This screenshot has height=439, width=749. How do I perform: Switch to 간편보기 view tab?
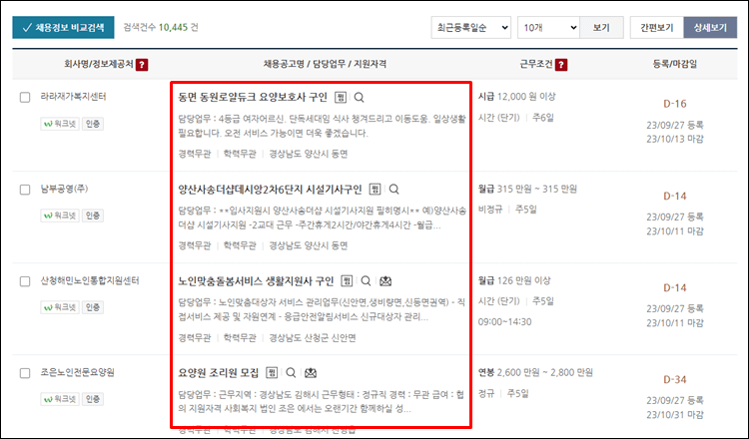tap(656, 27)
